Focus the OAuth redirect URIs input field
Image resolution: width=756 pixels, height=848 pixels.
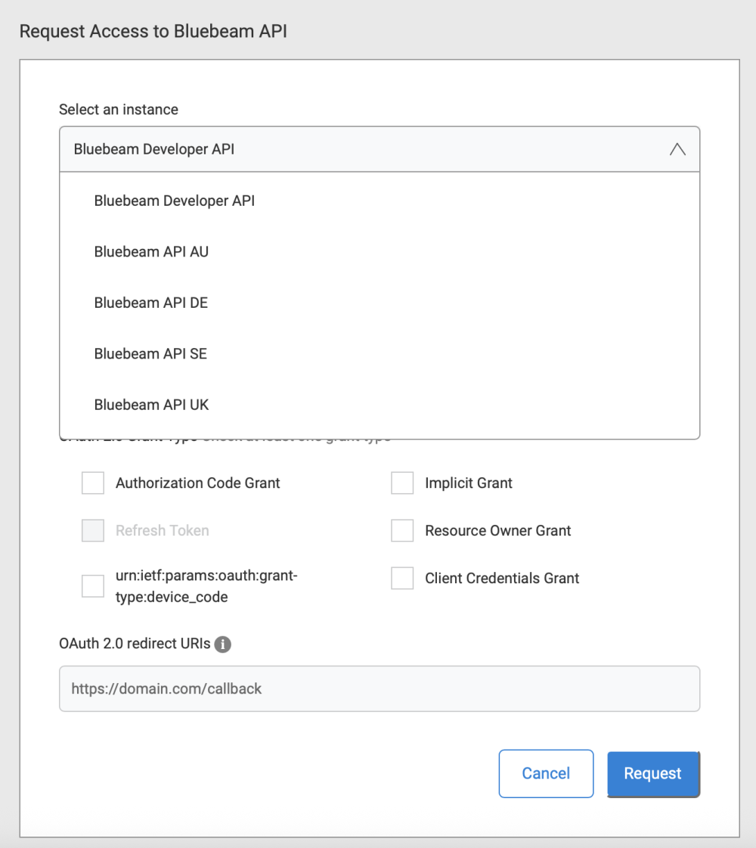pos(380,688)
